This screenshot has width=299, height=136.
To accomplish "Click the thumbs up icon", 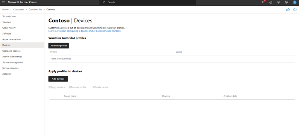I will 288,10.
